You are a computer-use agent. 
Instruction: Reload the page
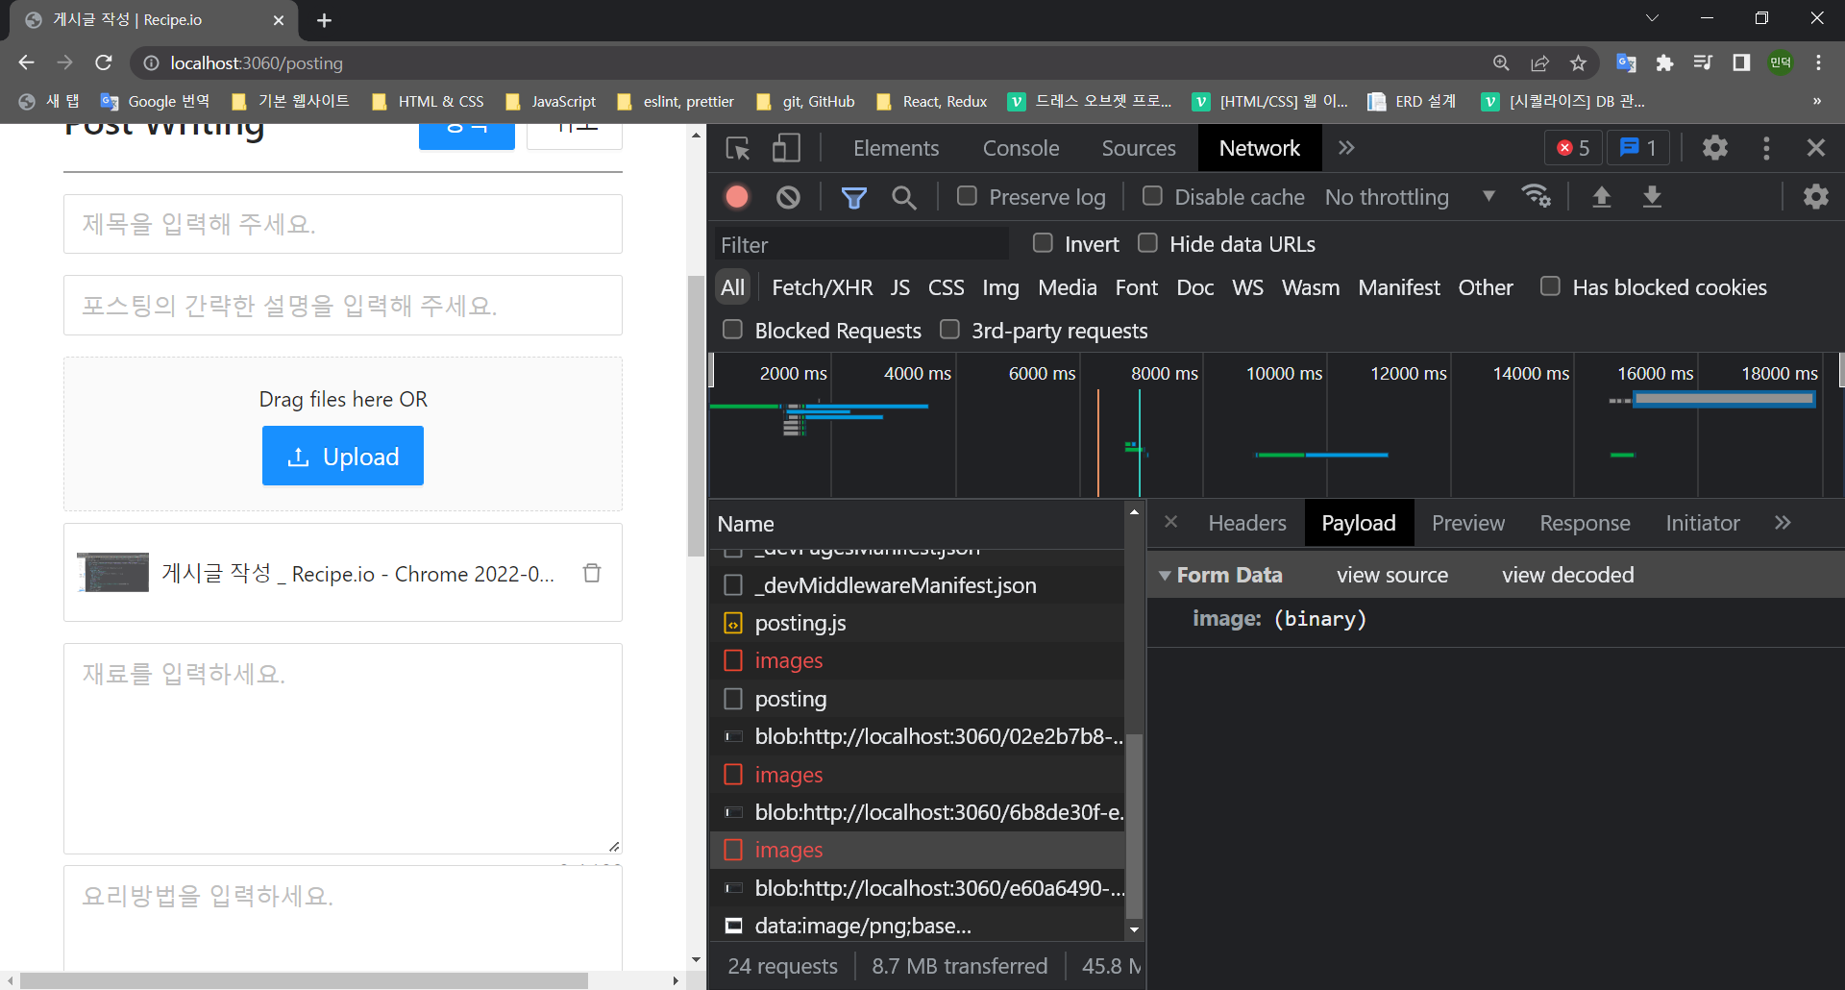[x=104, y=62]
